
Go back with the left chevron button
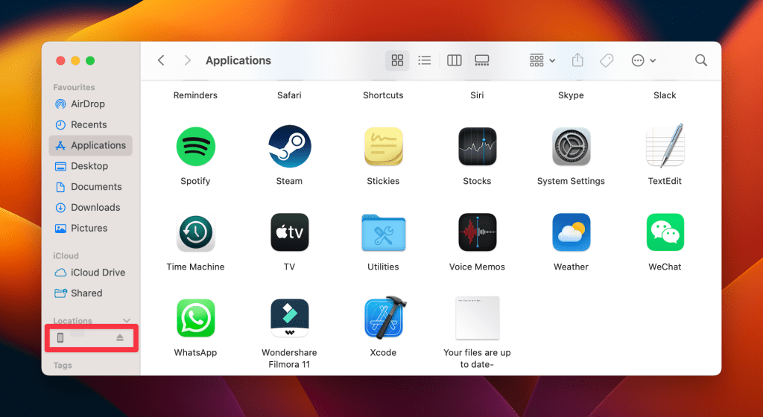tap(161, 60)
